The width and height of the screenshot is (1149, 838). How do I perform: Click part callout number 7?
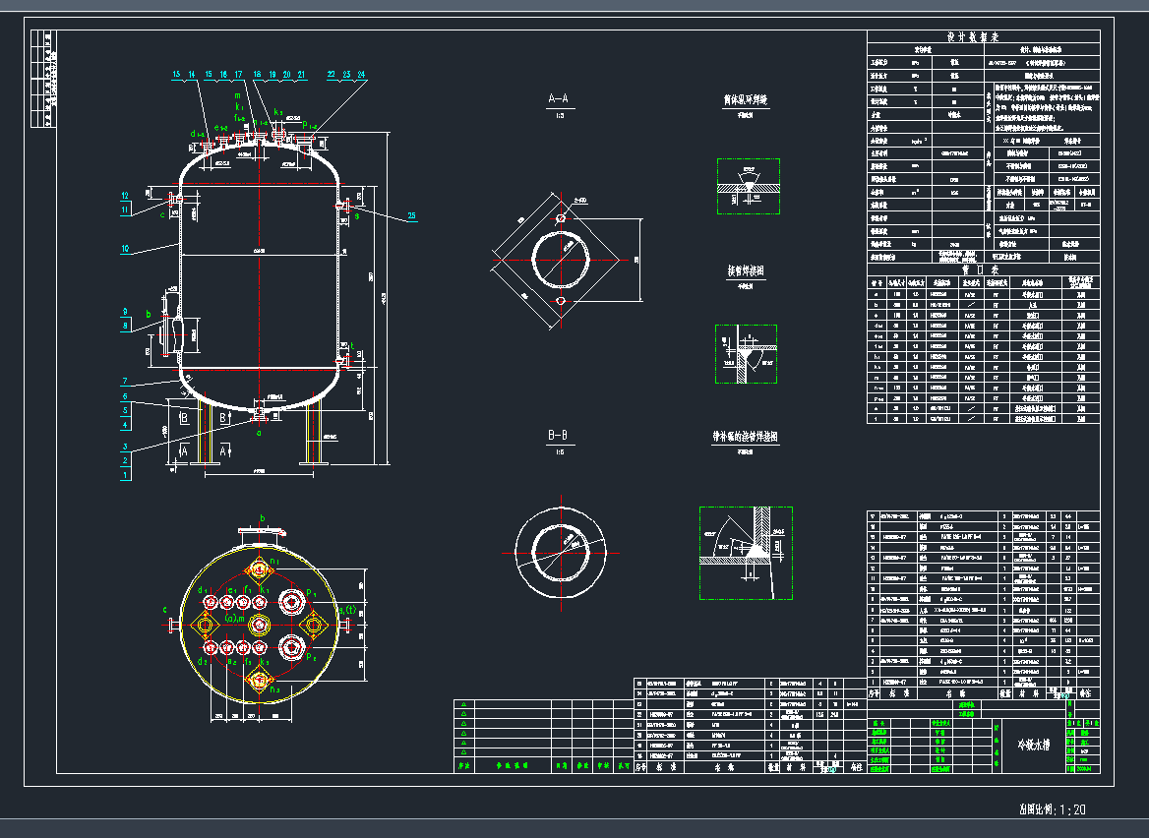coord(125,382)
